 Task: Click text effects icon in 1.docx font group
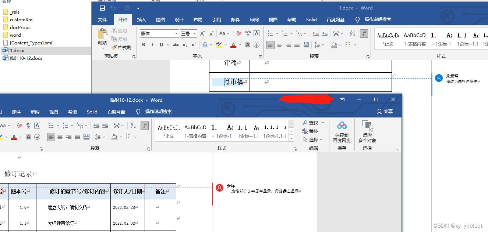205,45
